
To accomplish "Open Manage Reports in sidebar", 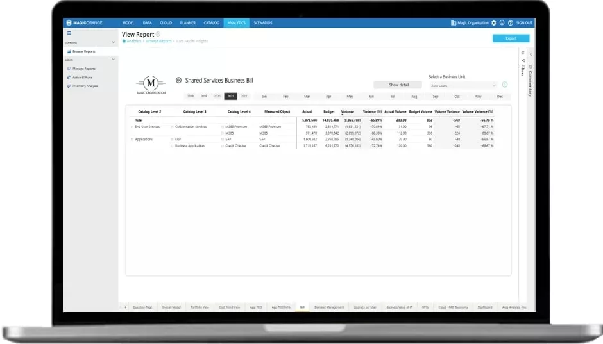I will click(x=84, y=69).
